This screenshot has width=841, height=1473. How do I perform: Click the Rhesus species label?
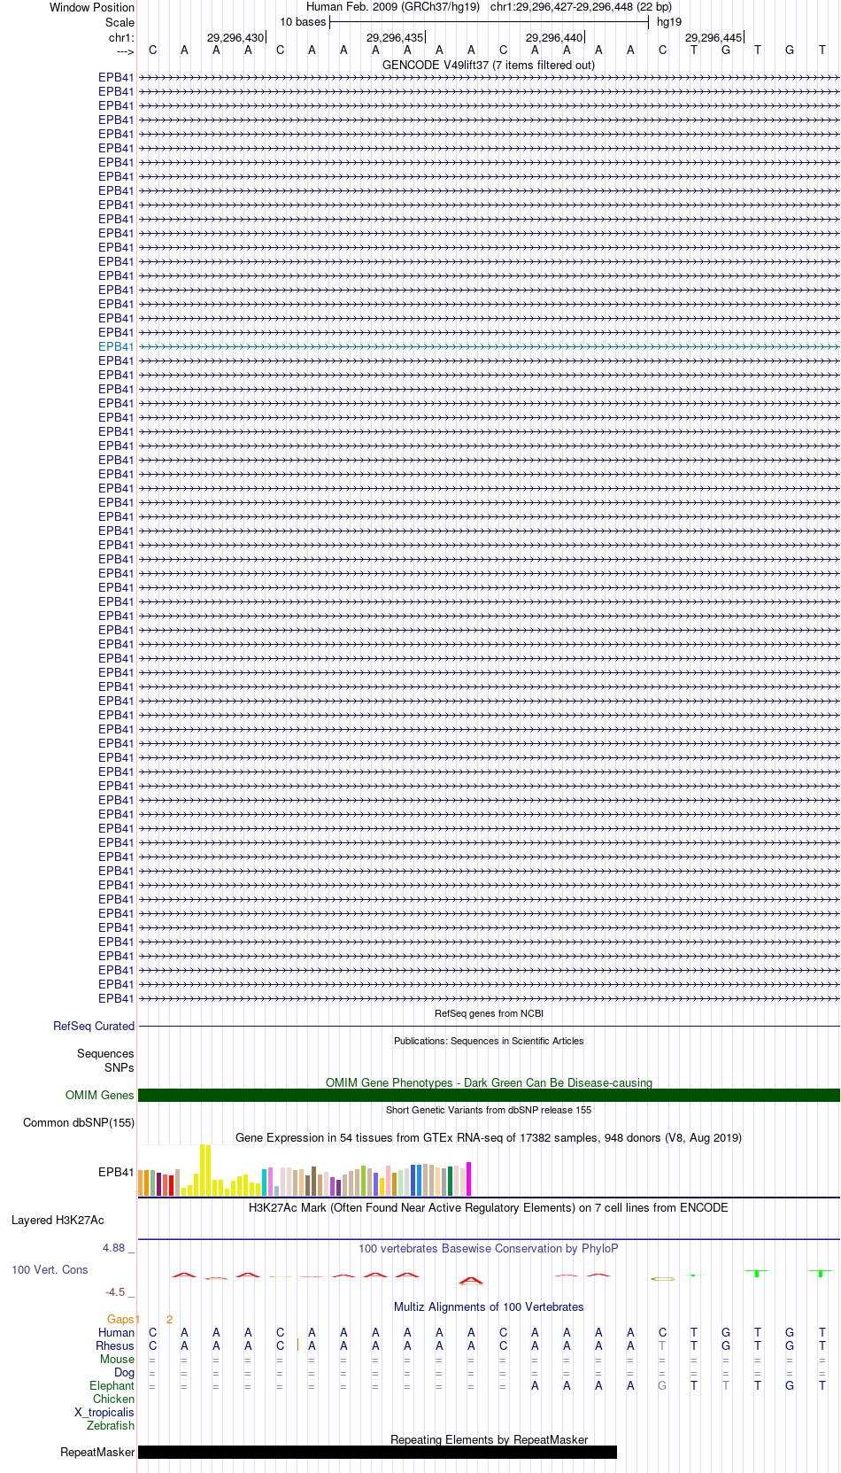(x=115, y=1345)
